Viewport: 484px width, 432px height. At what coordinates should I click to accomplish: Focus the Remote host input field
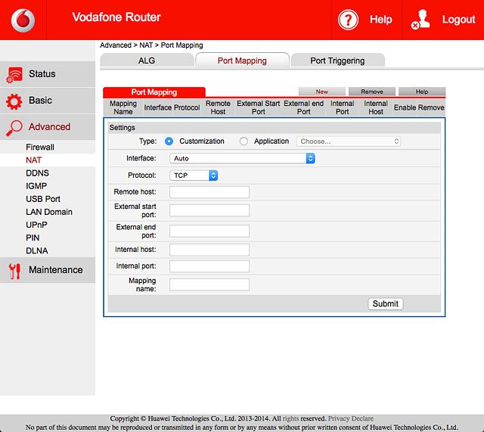[x=209, y=192]
